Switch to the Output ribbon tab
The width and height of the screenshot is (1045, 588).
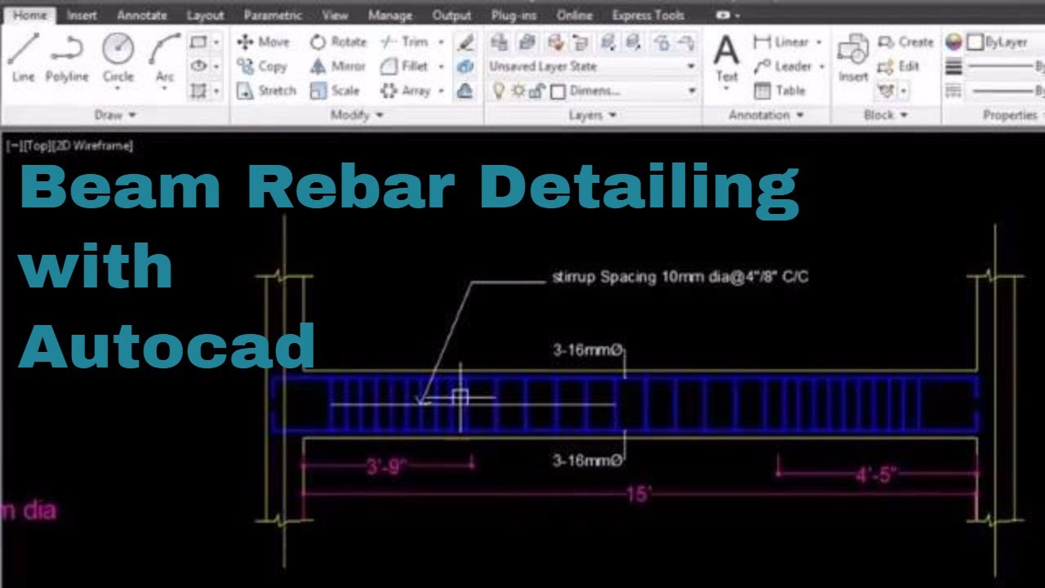[x=451, y=16]
